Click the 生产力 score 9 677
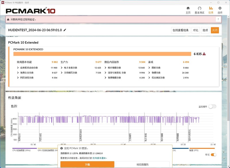 98,62
